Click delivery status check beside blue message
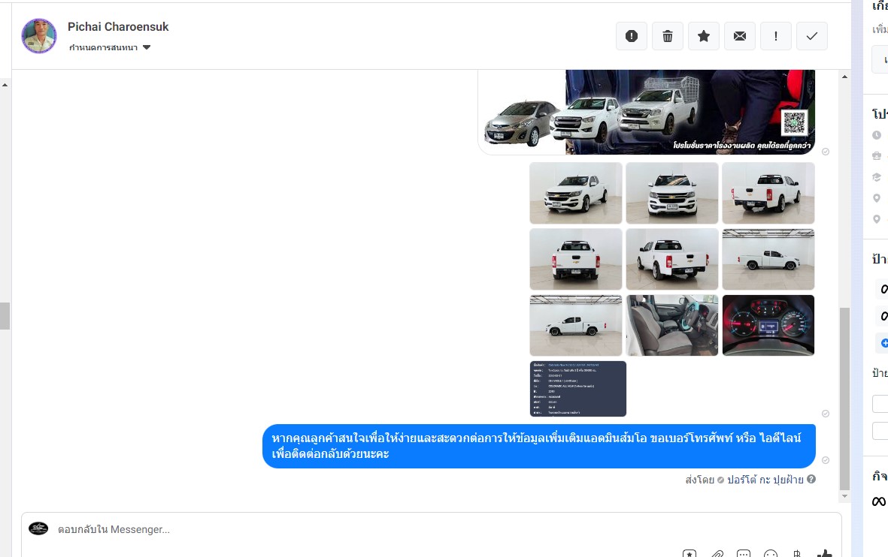 click(826, 460)
